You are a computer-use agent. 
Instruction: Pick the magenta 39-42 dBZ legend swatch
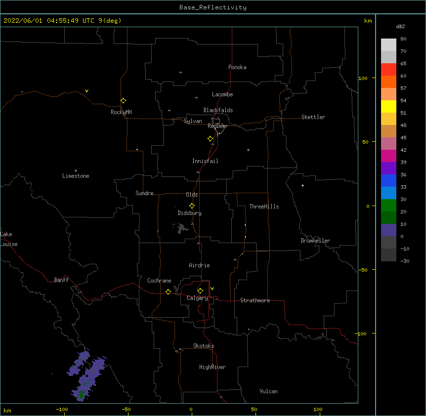(x=388, y=156)
